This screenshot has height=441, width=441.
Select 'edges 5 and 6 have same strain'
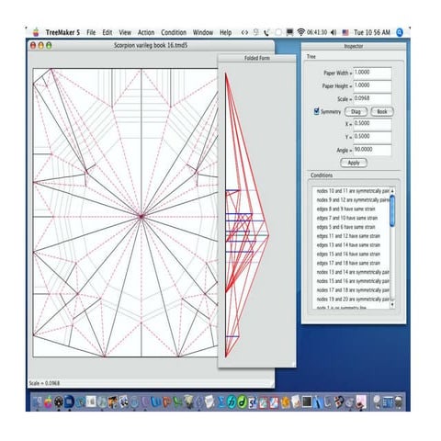point(345,227)
